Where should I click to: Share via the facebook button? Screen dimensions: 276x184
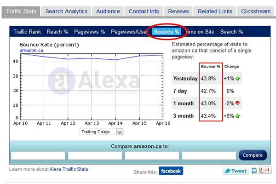point(171,171)
